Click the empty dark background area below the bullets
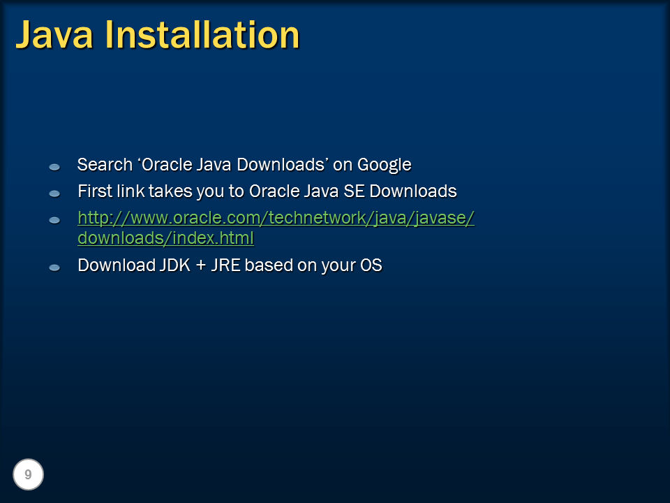670x503 pixels. (x=335, y=363)
